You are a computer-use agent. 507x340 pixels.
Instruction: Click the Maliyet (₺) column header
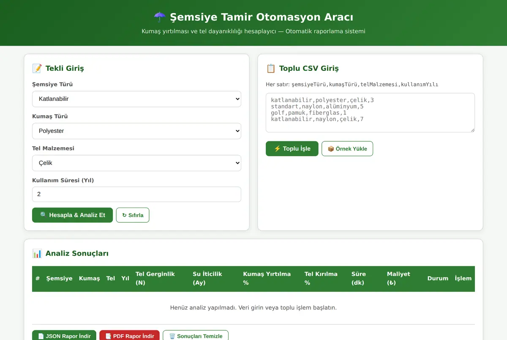click(404, 278)
